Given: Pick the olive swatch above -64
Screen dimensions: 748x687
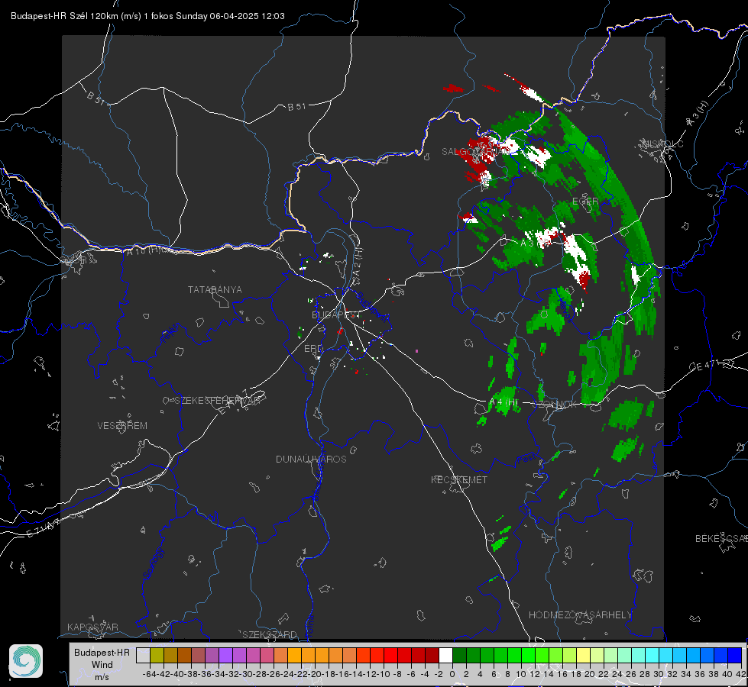Looking at the screenshot, I should pos(157,655).
